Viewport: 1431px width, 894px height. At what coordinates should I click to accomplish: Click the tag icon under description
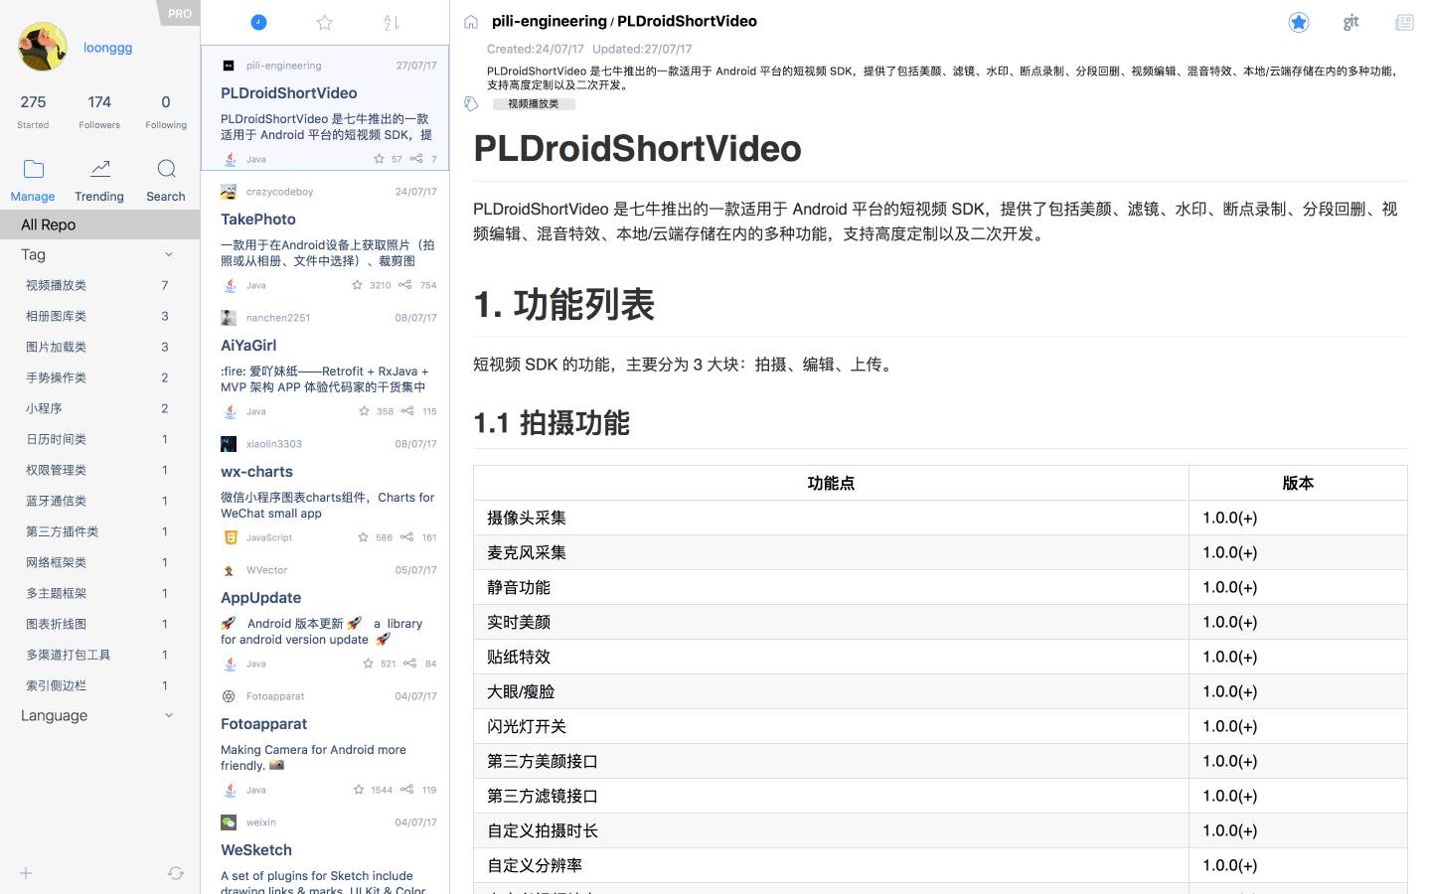coord(471,103)
